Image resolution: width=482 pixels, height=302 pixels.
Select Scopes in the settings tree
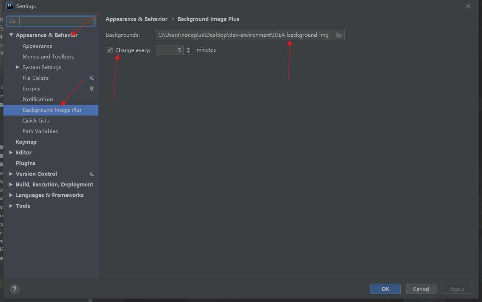32,89
